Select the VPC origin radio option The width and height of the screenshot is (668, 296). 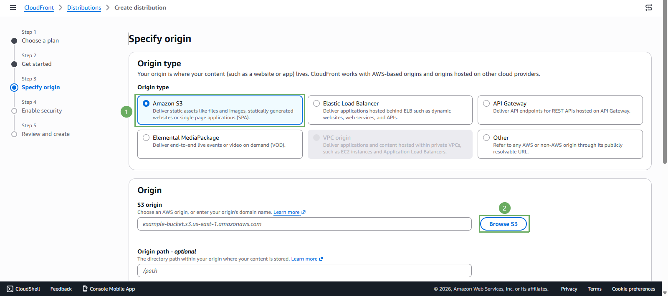click(316, 138)
